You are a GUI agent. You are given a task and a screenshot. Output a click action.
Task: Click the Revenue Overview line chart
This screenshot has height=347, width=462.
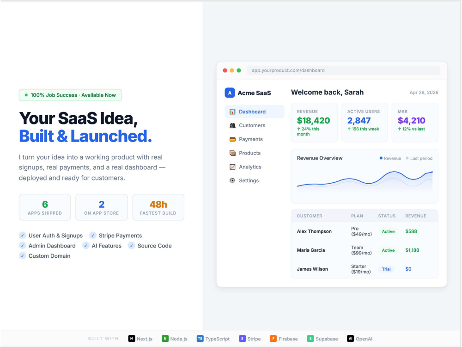click(365, 180)
